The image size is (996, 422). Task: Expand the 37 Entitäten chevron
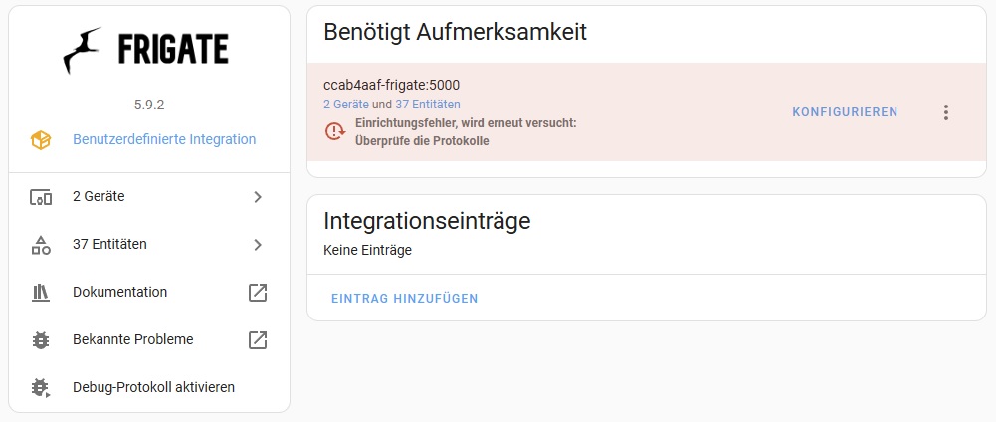pyautogui.click(x=258, y=245)
